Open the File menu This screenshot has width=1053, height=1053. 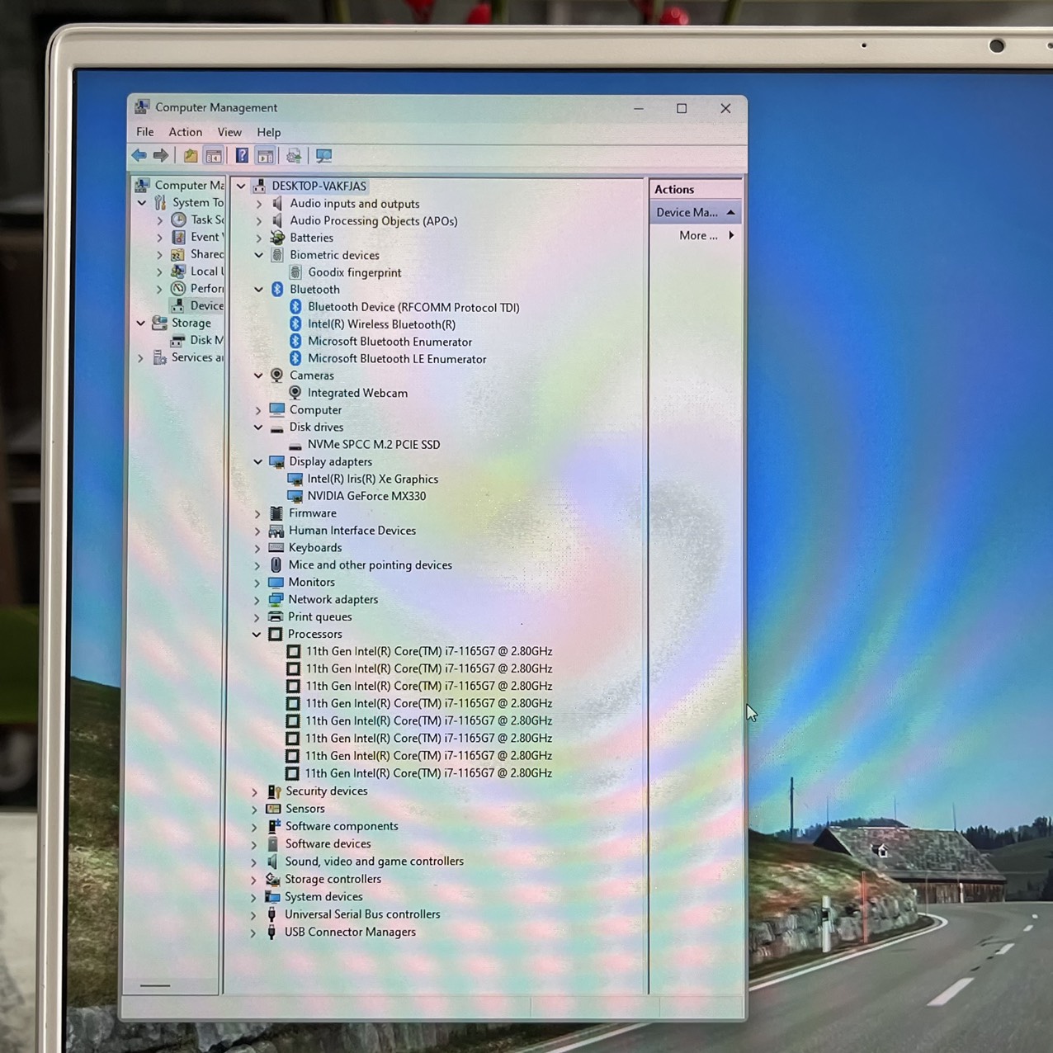pyautogui.click(x=145, y=132)
